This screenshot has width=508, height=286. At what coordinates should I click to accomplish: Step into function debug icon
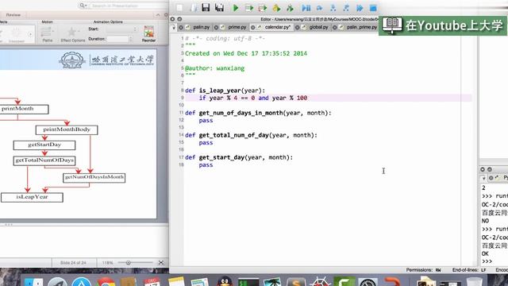(333, 8)
